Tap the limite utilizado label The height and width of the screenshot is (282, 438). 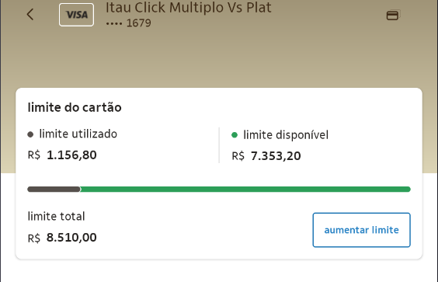pyautogui.click(x=78, y=134)
